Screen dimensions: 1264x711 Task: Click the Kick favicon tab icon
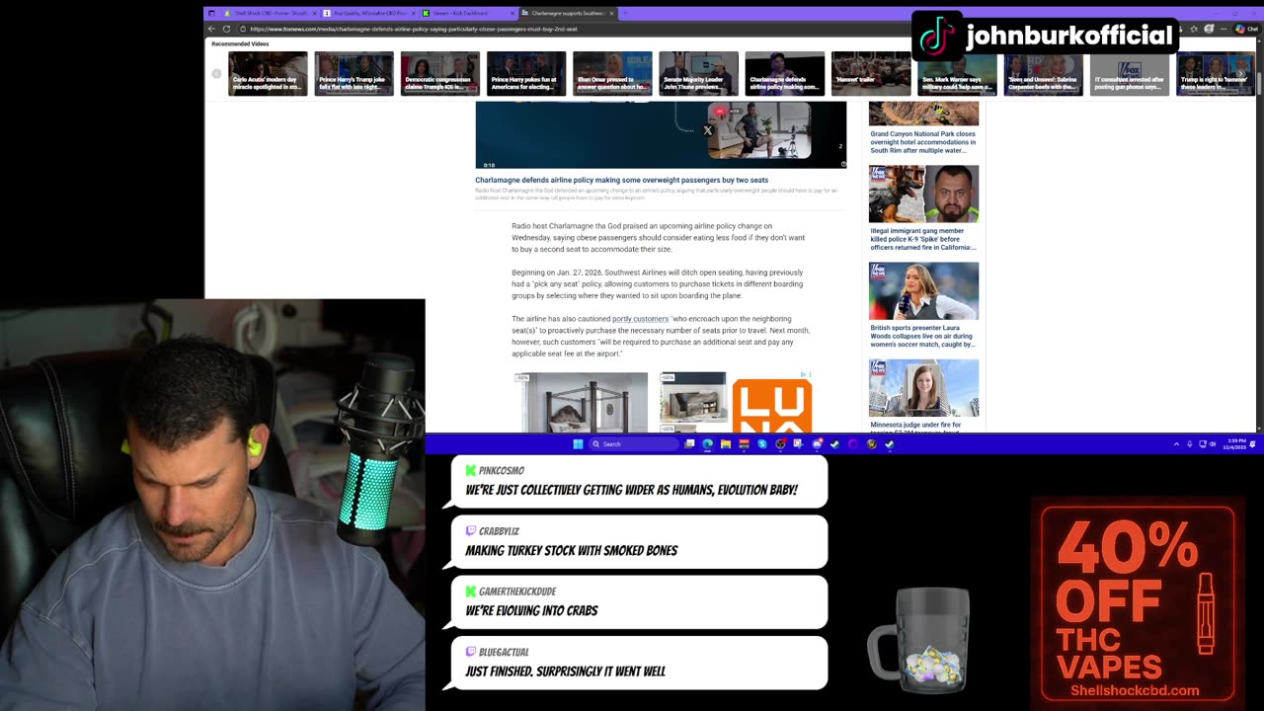point(426,13)
